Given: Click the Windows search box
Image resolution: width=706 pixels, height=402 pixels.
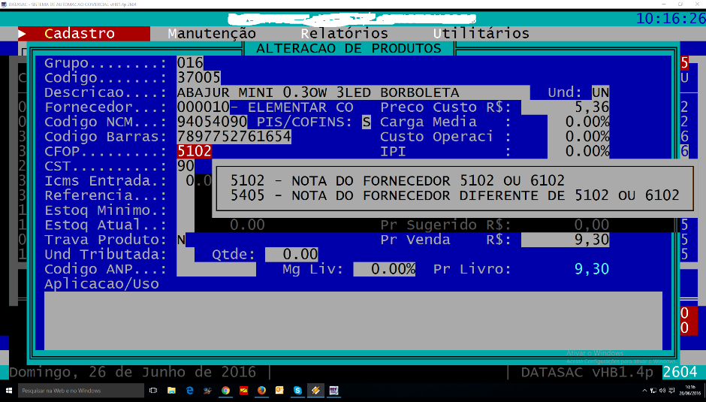Looking at the screenshot, I should click(x=81, y=390).
